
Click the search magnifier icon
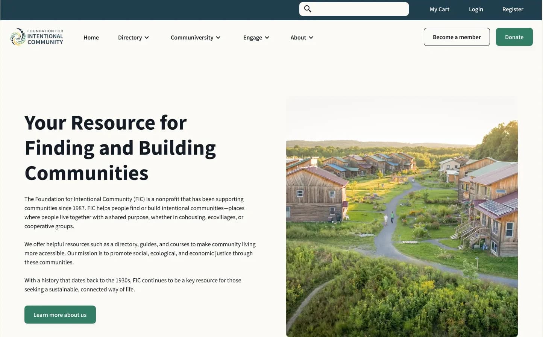[x=308, y=9]
